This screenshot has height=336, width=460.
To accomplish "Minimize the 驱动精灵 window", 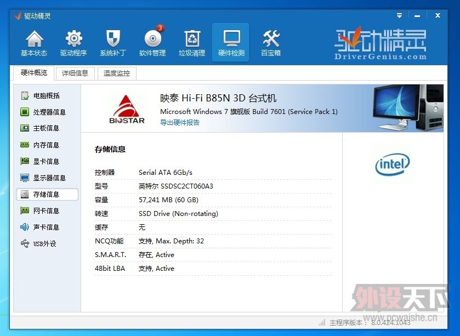I will 417,16.
